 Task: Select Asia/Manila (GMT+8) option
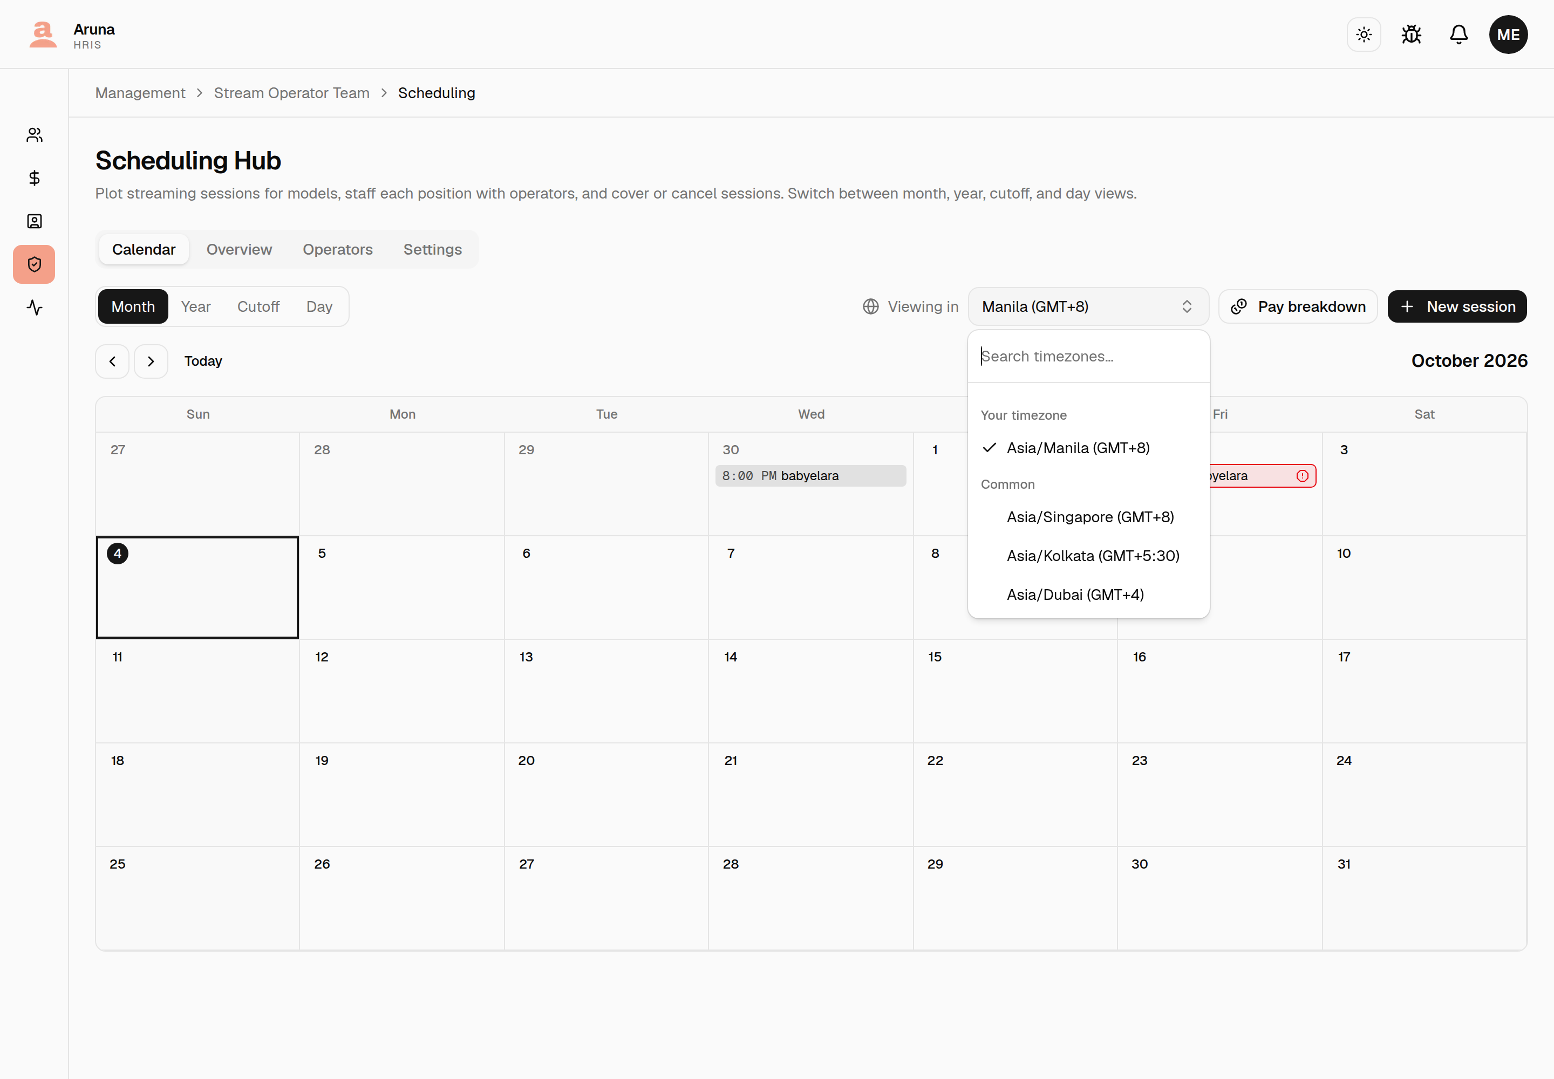[1088, 448]
